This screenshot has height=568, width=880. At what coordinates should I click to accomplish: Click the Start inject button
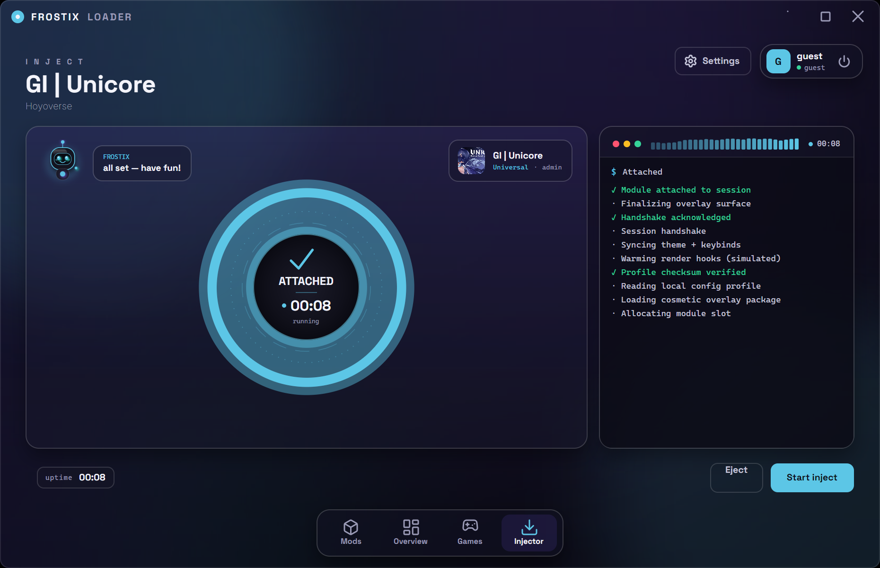tap(812, 478)
